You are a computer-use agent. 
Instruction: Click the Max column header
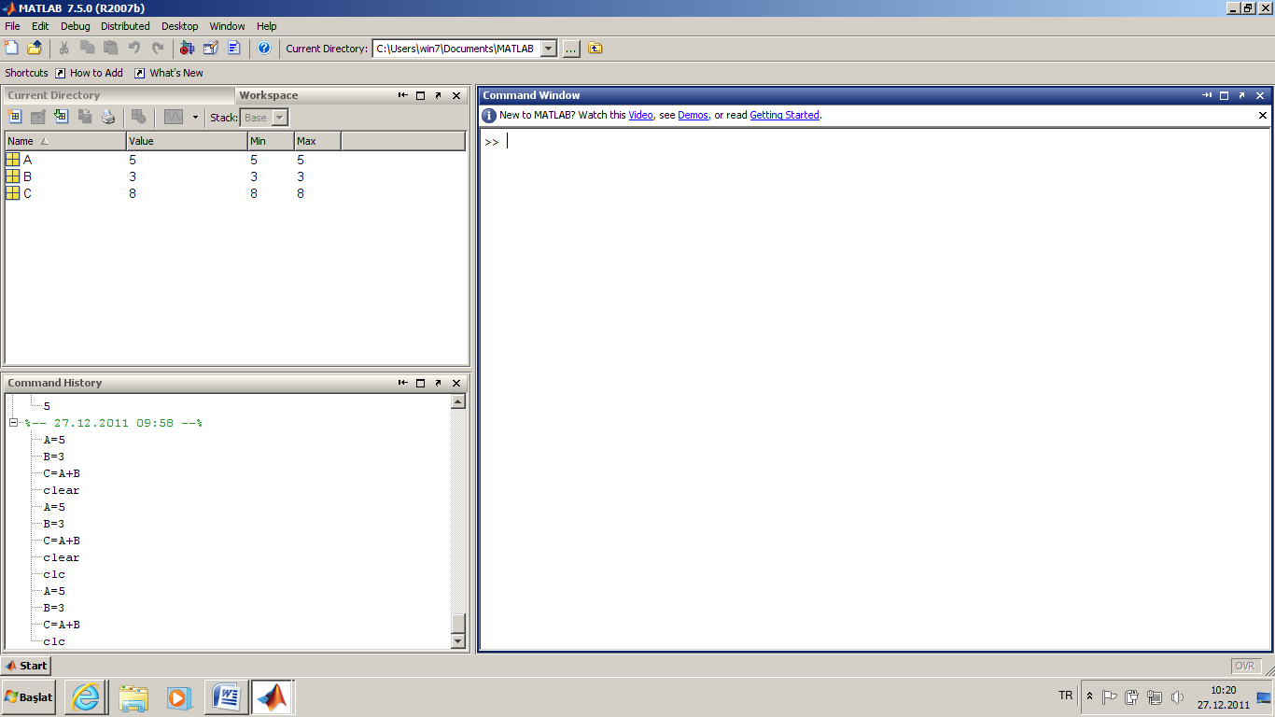click(x=317, y=141)
